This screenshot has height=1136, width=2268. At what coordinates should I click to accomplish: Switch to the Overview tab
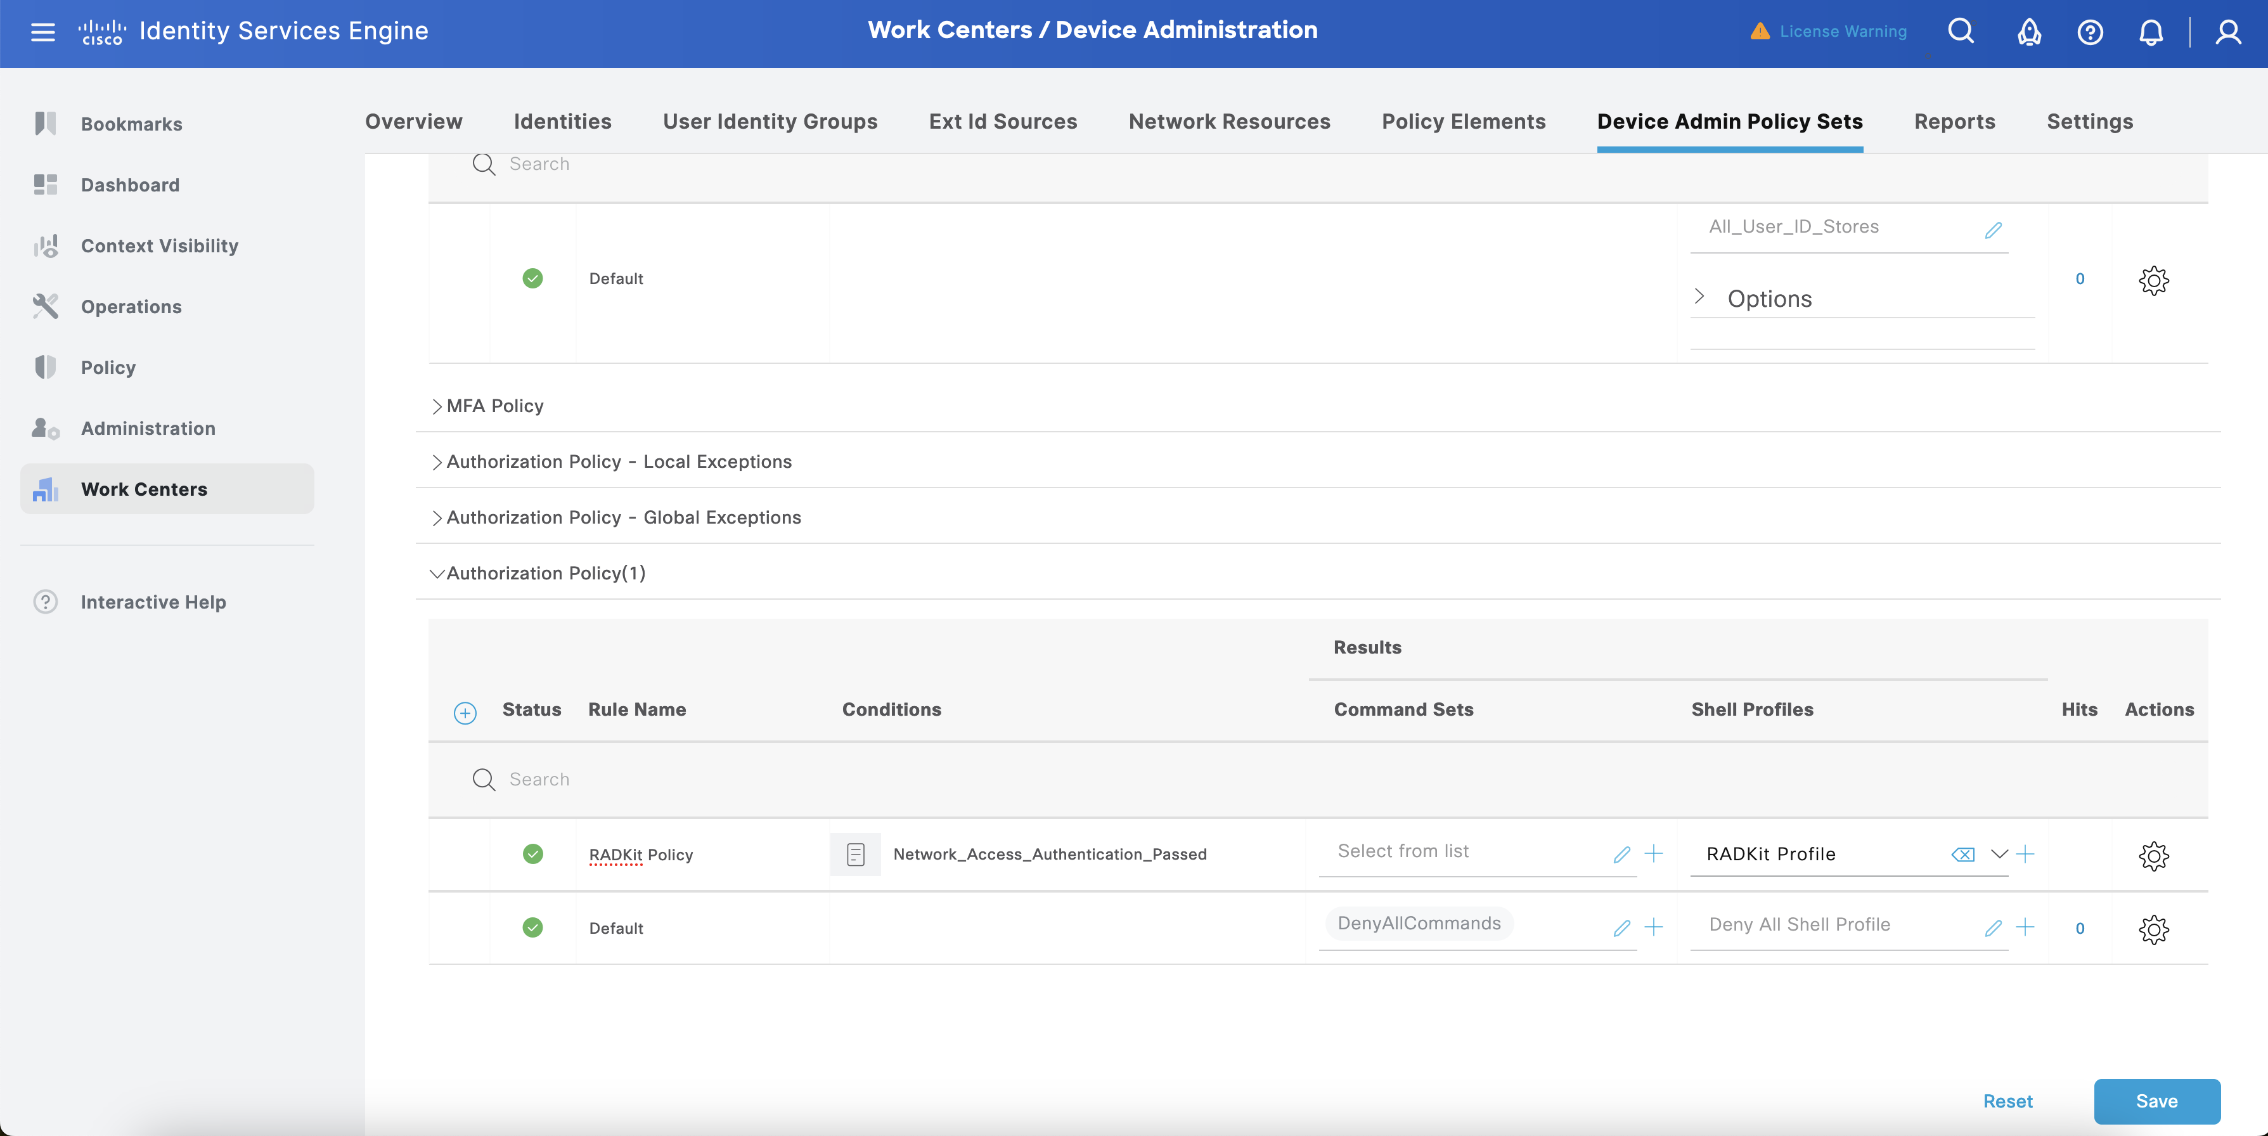[414, 122]
